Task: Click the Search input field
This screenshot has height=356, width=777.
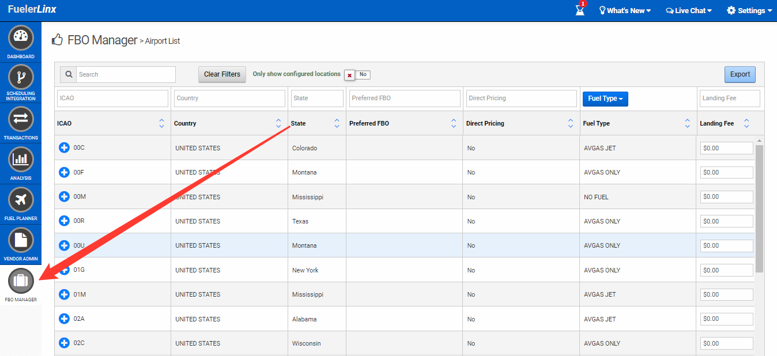Action: [x=126, y=74]
